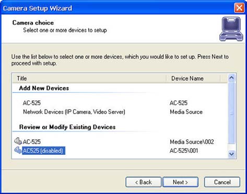Click the Title column header
This screenshot has height=194, width=247.
(x=89, y=78)
